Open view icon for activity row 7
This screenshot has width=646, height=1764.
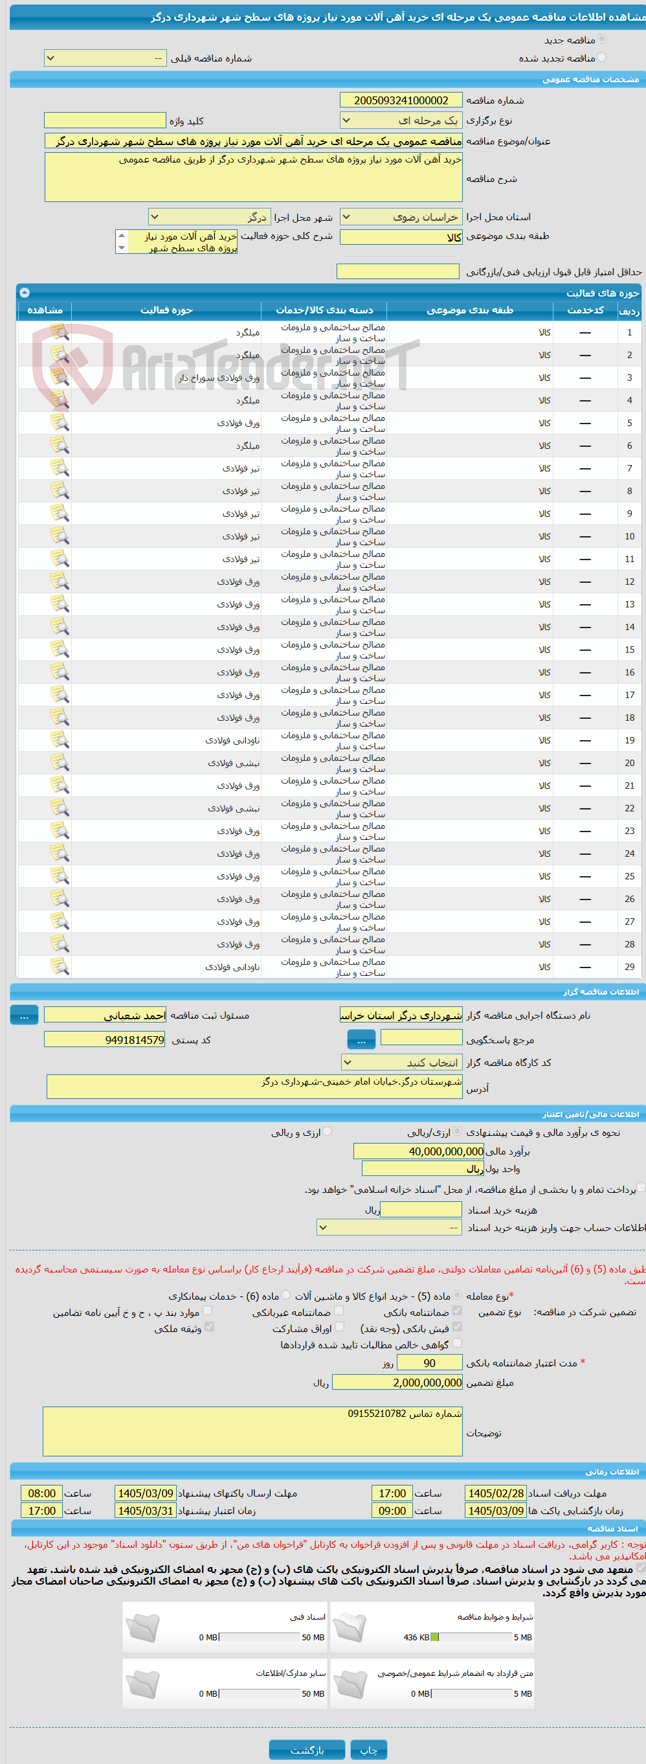60,468
